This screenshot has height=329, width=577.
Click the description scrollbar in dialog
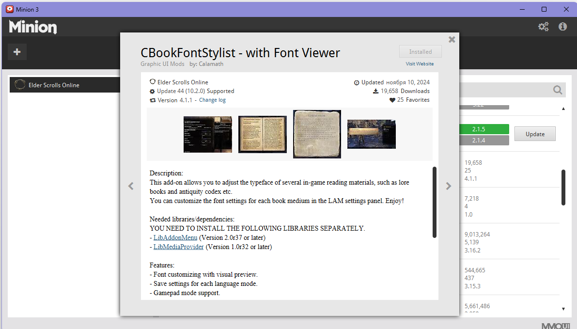click(x=434, y=202)
